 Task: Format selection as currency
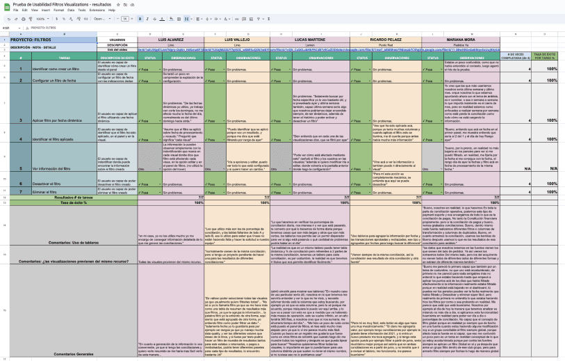point(56,19)
